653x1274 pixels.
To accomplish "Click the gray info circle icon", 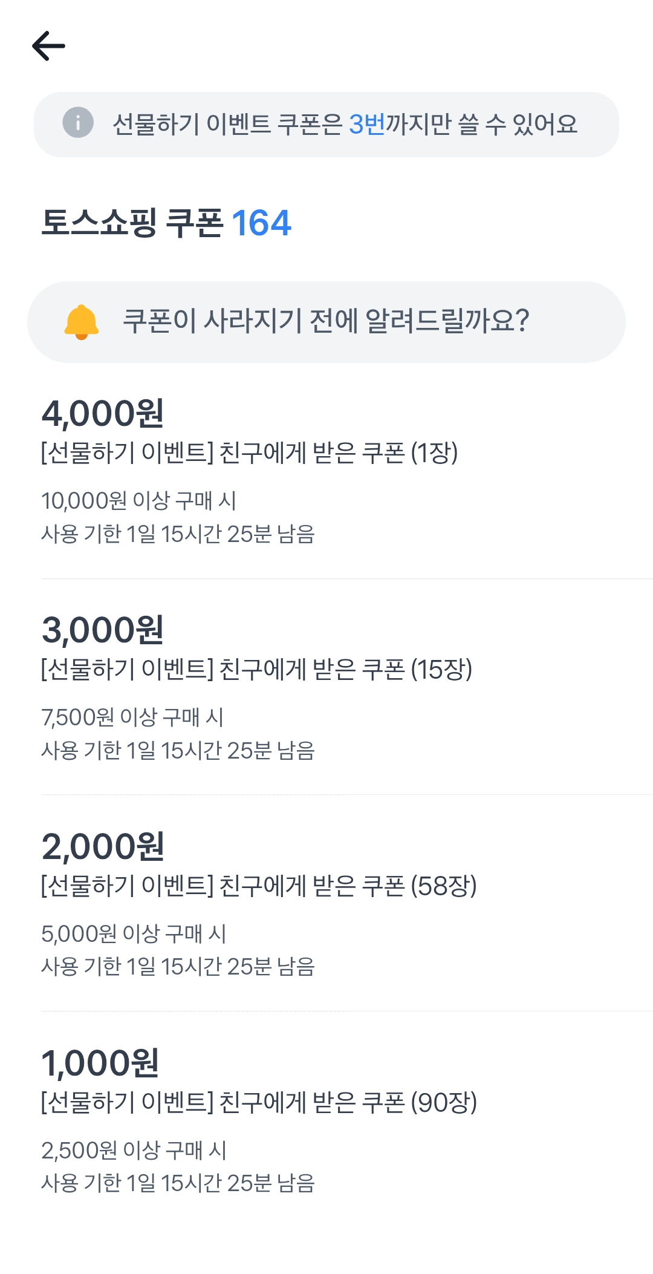I will click(x=78, y=123).
